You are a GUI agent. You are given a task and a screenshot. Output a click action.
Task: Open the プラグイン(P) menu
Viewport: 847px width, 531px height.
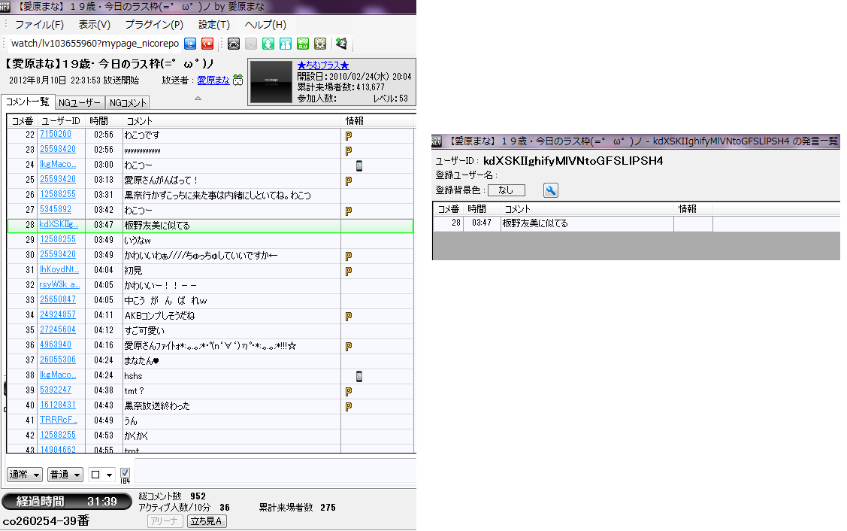pyautogui.click(x=154, y=25)
